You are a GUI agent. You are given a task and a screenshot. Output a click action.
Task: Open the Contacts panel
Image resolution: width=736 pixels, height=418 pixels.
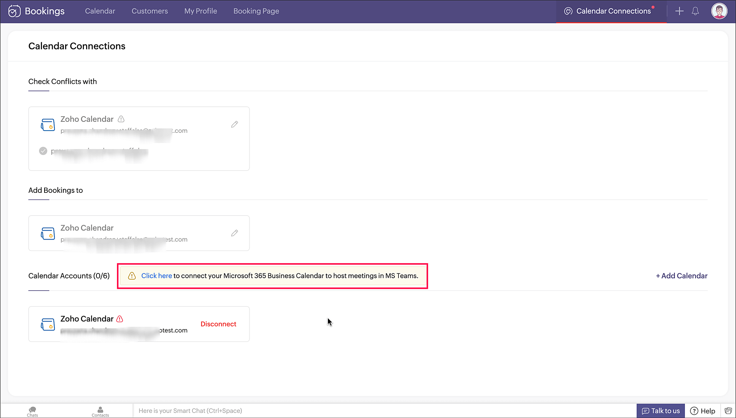click(100, 411)
